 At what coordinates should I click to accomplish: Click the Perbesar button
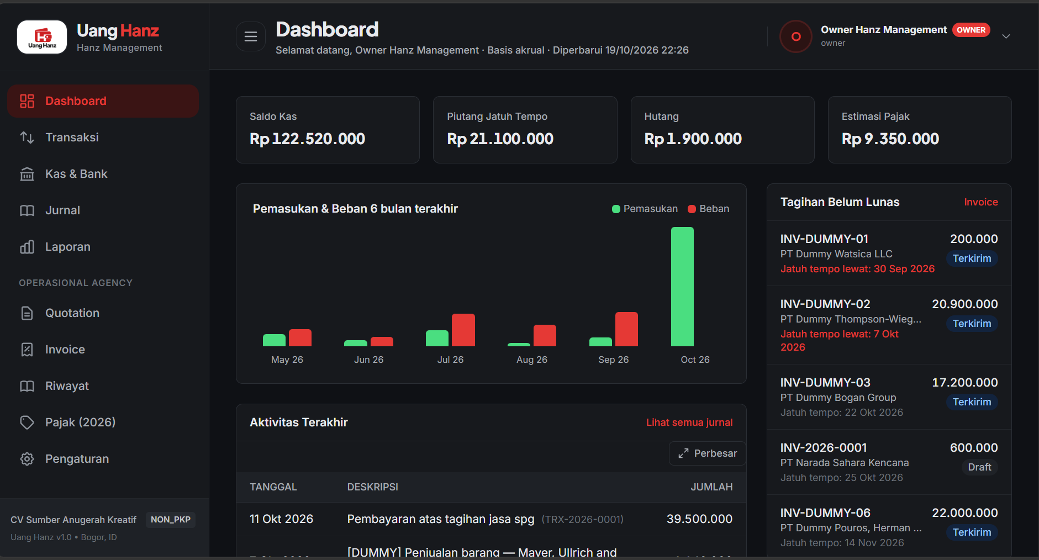point(707,453)
